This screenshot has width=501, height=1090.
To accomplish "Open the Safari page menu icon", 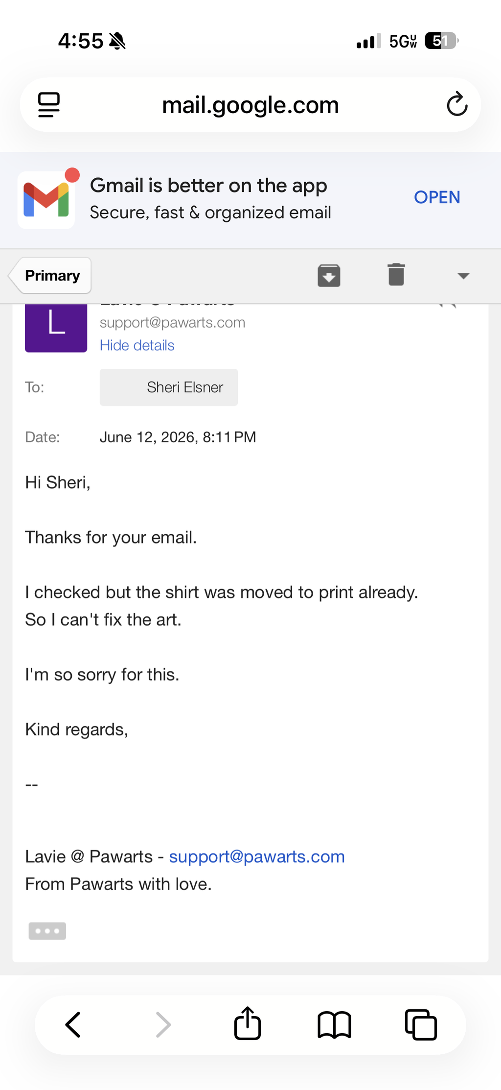I will (x=49, y=105).
